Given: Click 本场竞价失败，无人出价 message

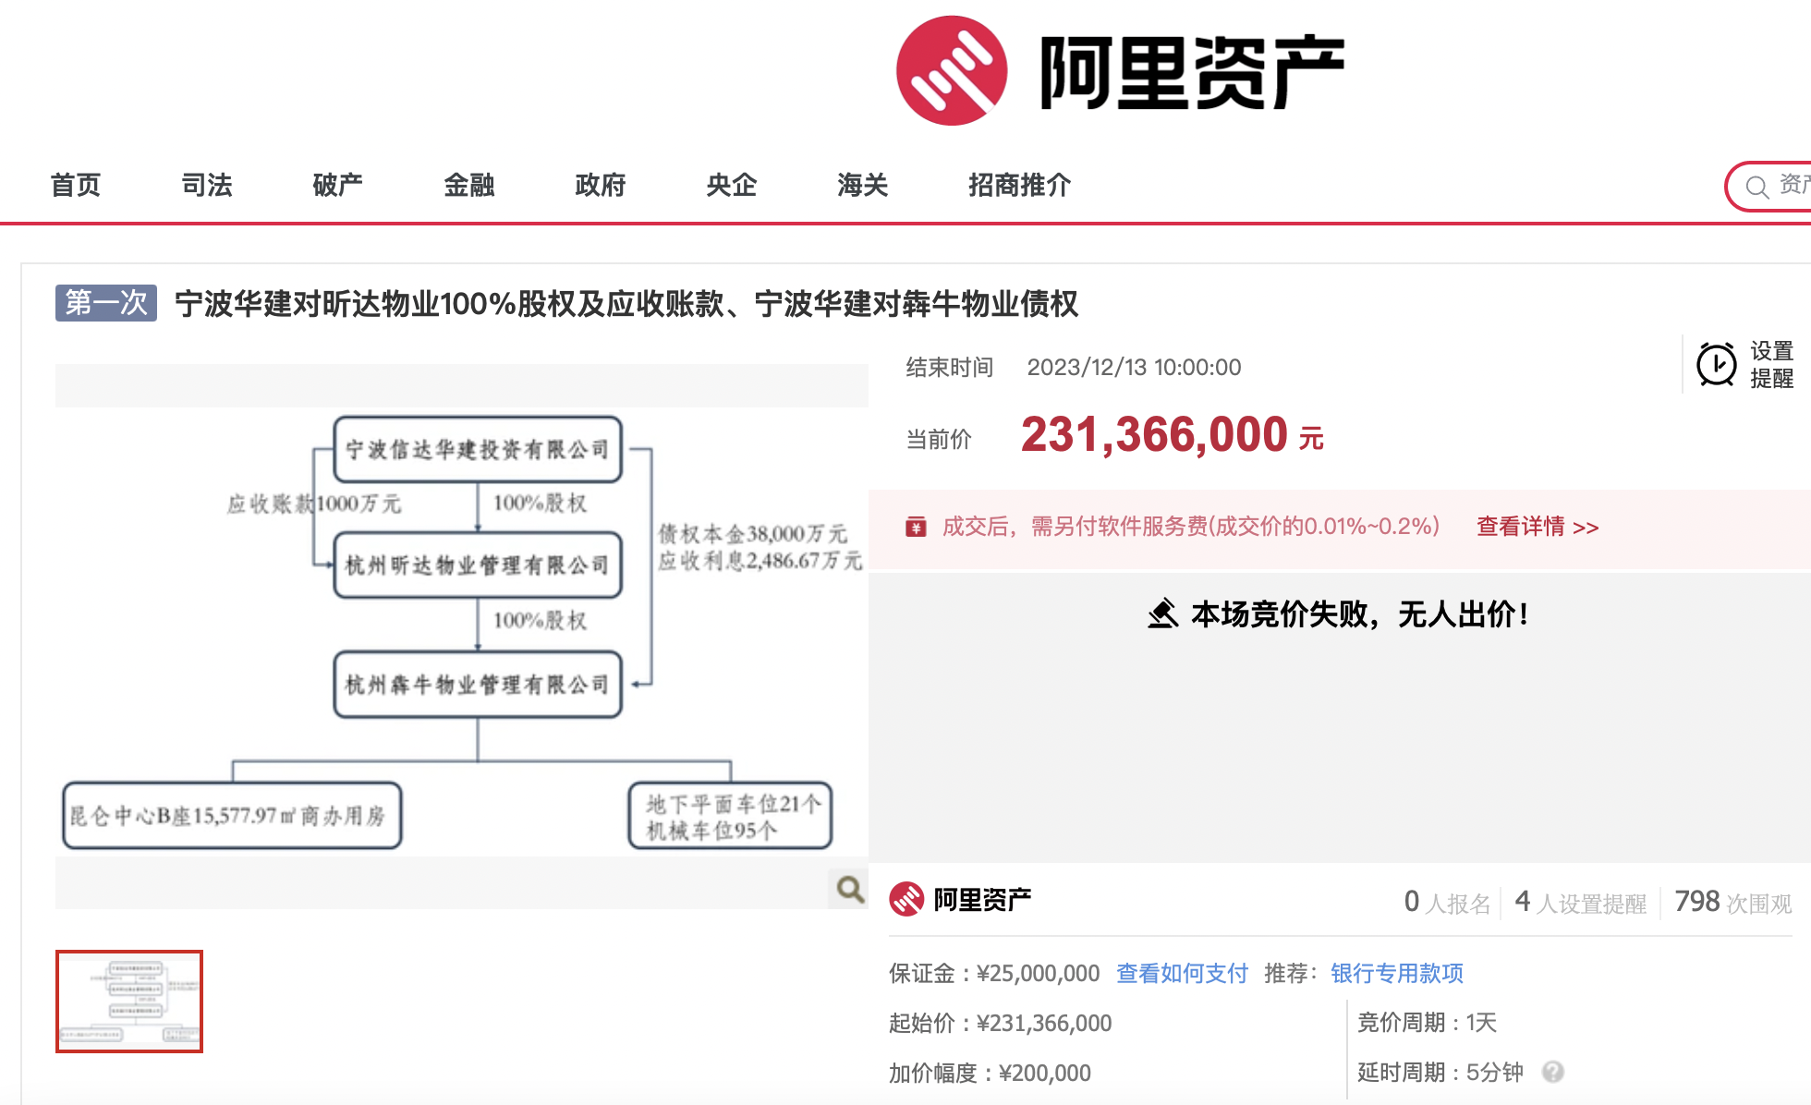Looking at the screenshot, I should [x=1360, y=613].
